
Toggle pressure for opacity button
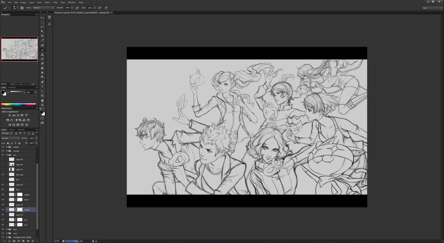(x=77, y=7)
